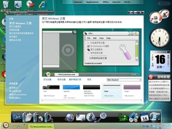The height and width of the screenshot is (129, 172).
Task: Click 立即應用這個主題 apply link
Action: [98, 58]
